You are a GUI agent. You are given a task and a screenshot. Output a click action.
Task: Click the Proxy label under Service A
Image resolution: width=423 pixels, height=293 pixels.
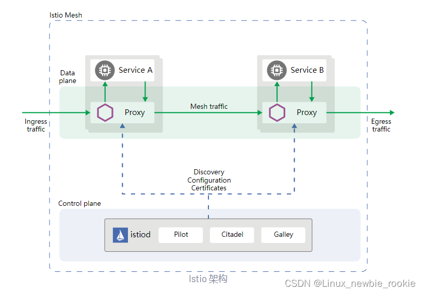135,112
